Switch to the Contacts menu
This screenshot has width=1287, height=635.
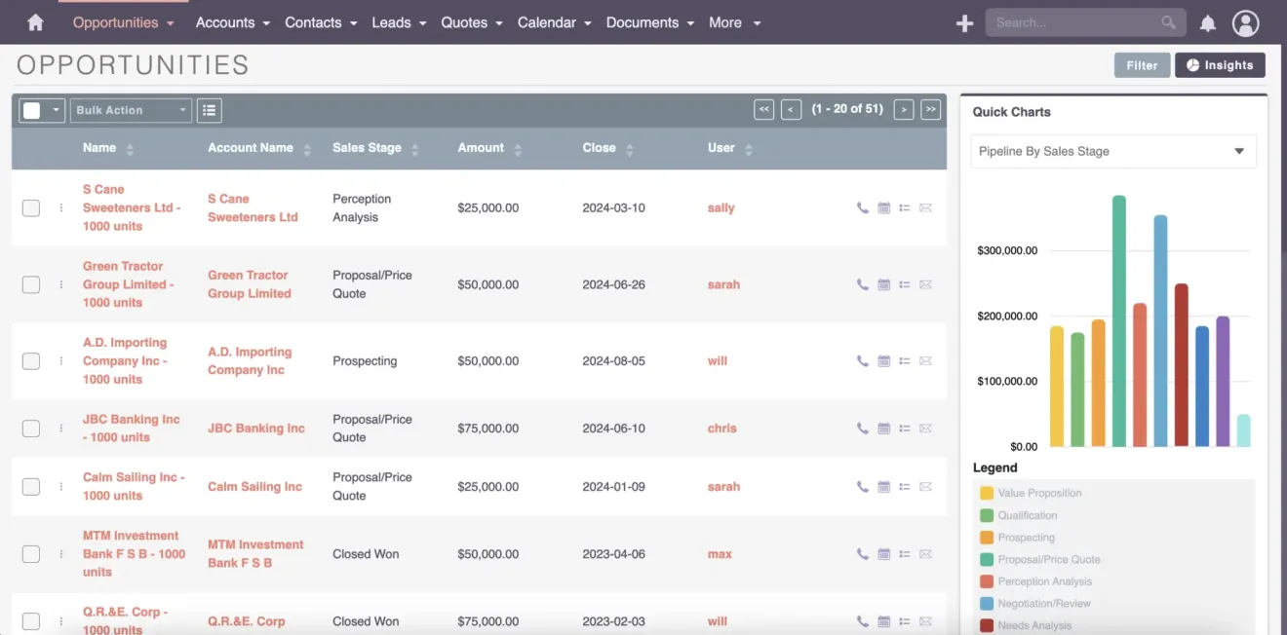pyautogui.click(x=314, y=22)
